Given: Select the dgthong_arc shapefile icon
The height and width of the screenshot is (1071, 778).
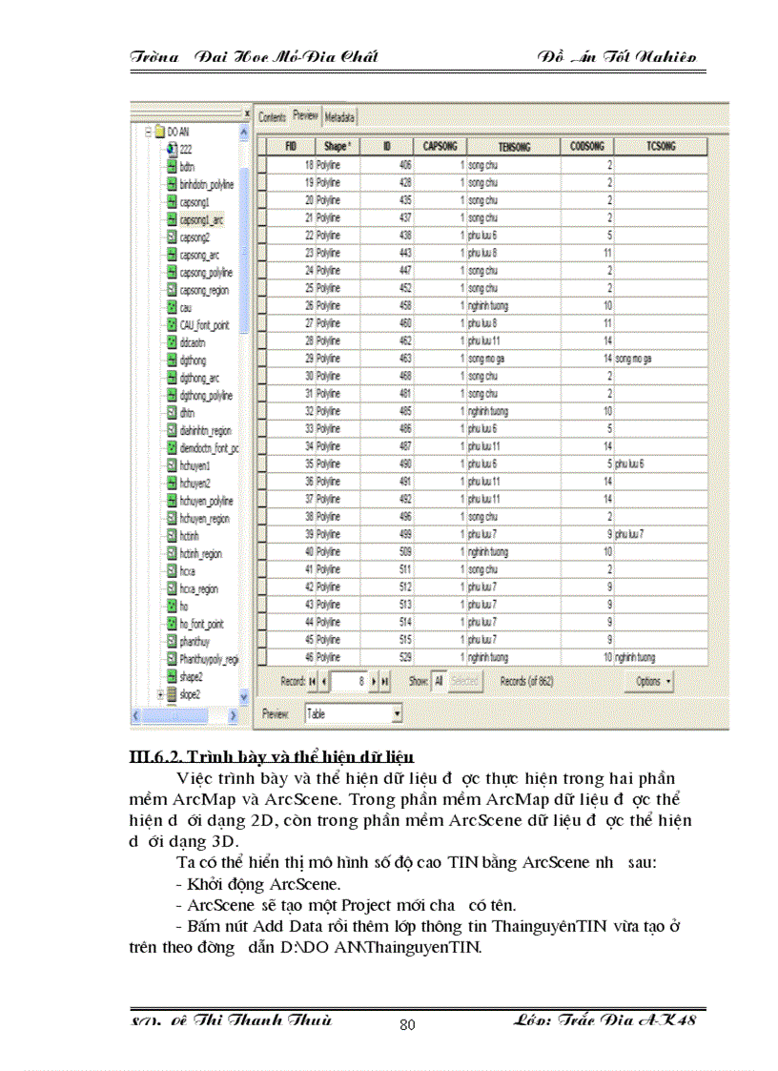Looking at the screenshot, I should (x=172, y=379).
